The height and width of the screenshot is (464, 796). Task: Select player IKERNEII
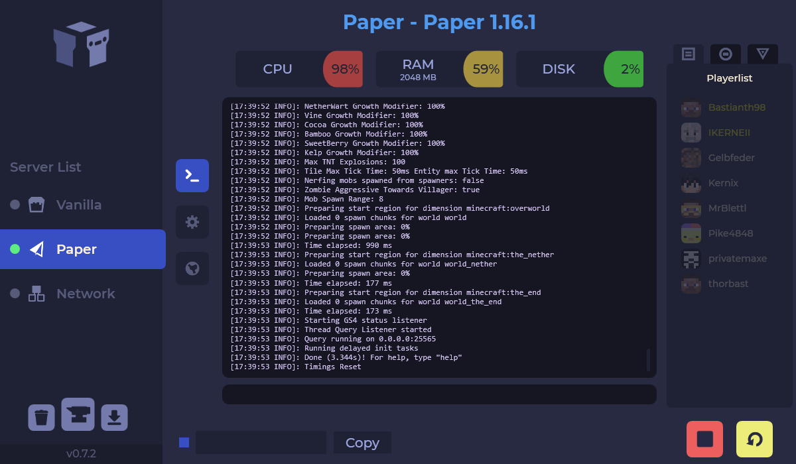point(728,133)
